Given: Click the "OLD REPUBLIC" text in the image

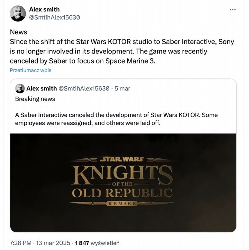Looking at the screenshot, I should coord(121,193).
